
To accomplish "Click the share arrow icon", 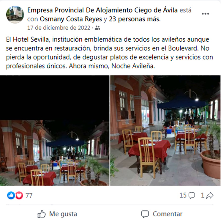I will pyautogui.click(x=210, y=196).
